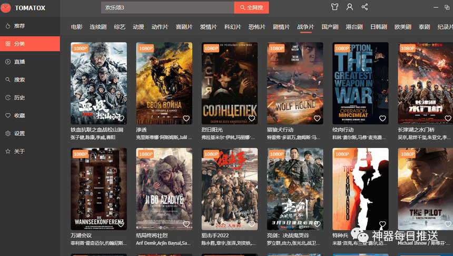
Task: Switch to the 国产剧 tab
Action: (x=330, y=27)
